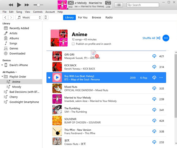
Task: Click the scrollbar down arrow
Action: [x=176, y=143]
